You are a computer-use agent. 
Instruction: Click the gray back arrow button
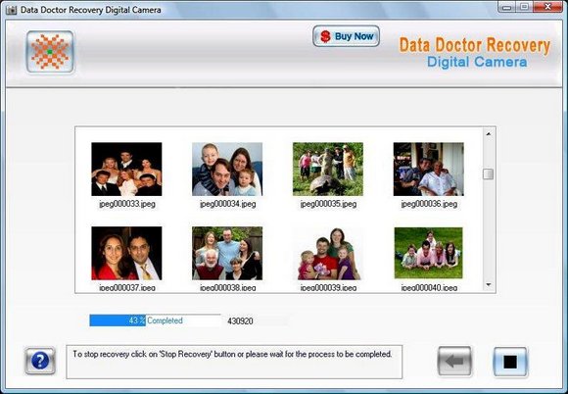[x=454, y=361]
